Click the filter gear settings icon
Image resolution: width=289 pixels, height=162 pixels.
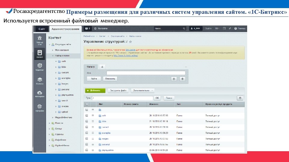174,79
